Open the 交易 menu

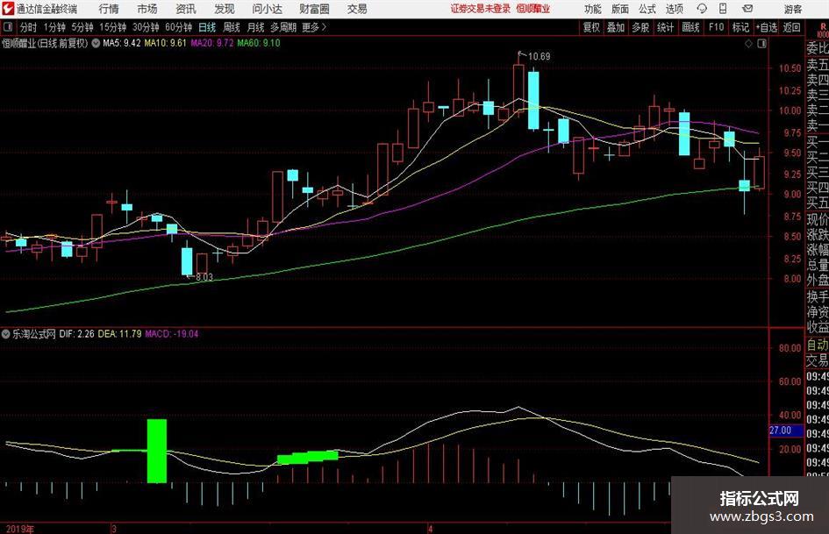(357, 9)
